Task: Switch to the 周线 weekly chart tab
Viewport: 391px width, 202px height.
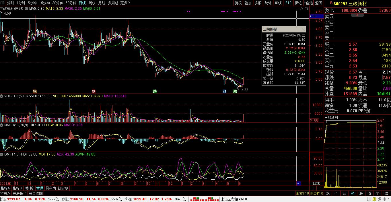Action: point(92,3)
